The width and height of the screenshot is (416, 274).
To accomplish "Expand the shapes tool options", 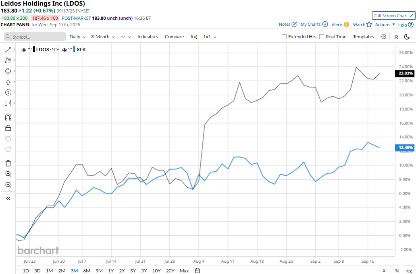I will [x=14, y=71].
